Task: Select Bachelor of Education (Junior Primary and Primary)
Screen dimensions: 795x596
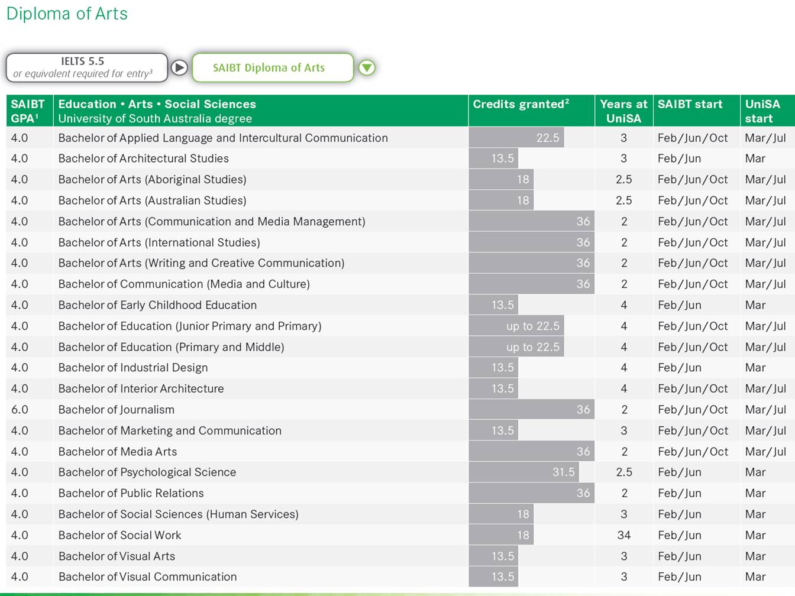Action: coord(190,326)
